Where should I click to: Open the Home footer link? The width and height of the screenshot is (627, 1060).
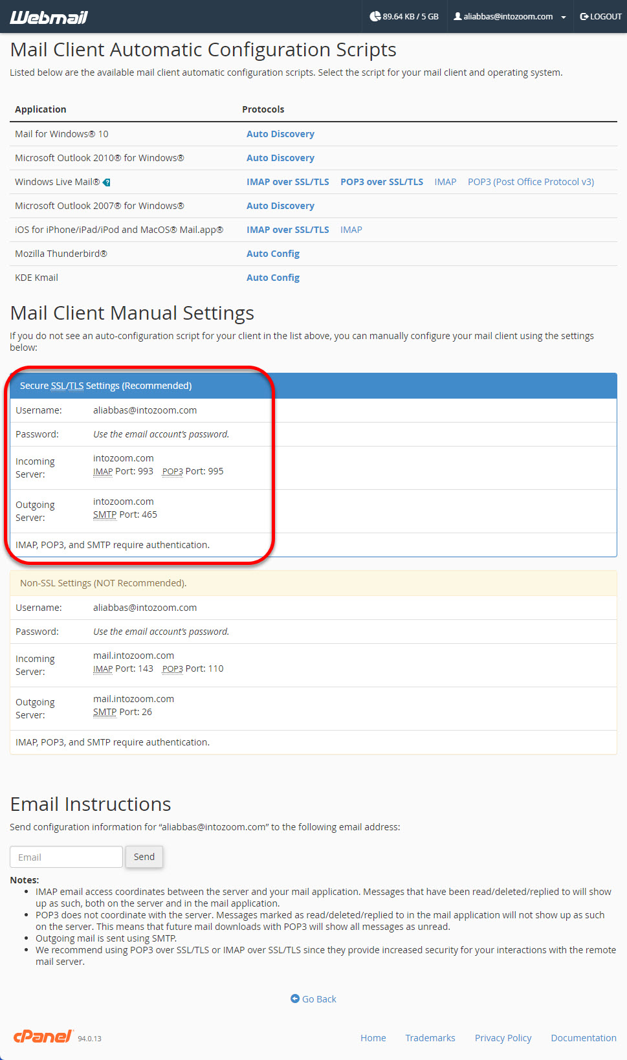(373, 1038)
